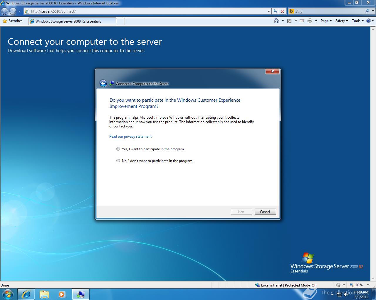The height and width of the screenshot is (300, 376).
Task: Open the Safety menu
Action: point(342,21)
